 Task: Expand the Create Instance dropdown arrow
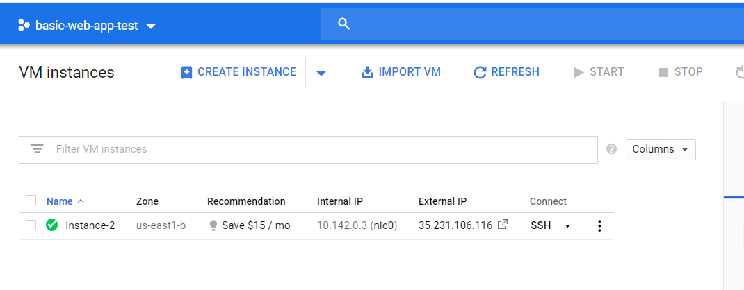[321, 73]
